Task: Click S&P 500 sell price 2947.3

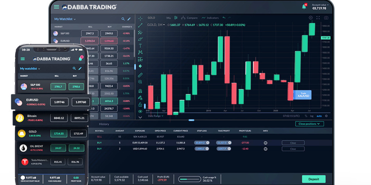Action: click(x=90, y=33)
